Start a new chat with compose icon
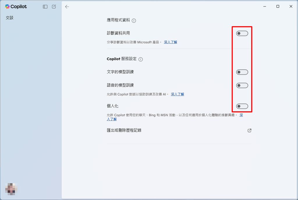 pyautogui.click(x=54, y=7)
